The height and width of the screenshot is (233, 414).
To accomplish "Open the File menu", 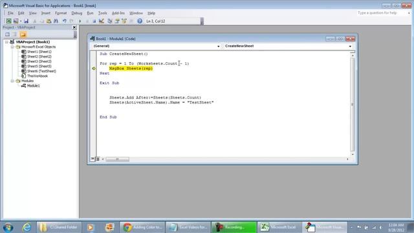I will [x=10, y=13].
